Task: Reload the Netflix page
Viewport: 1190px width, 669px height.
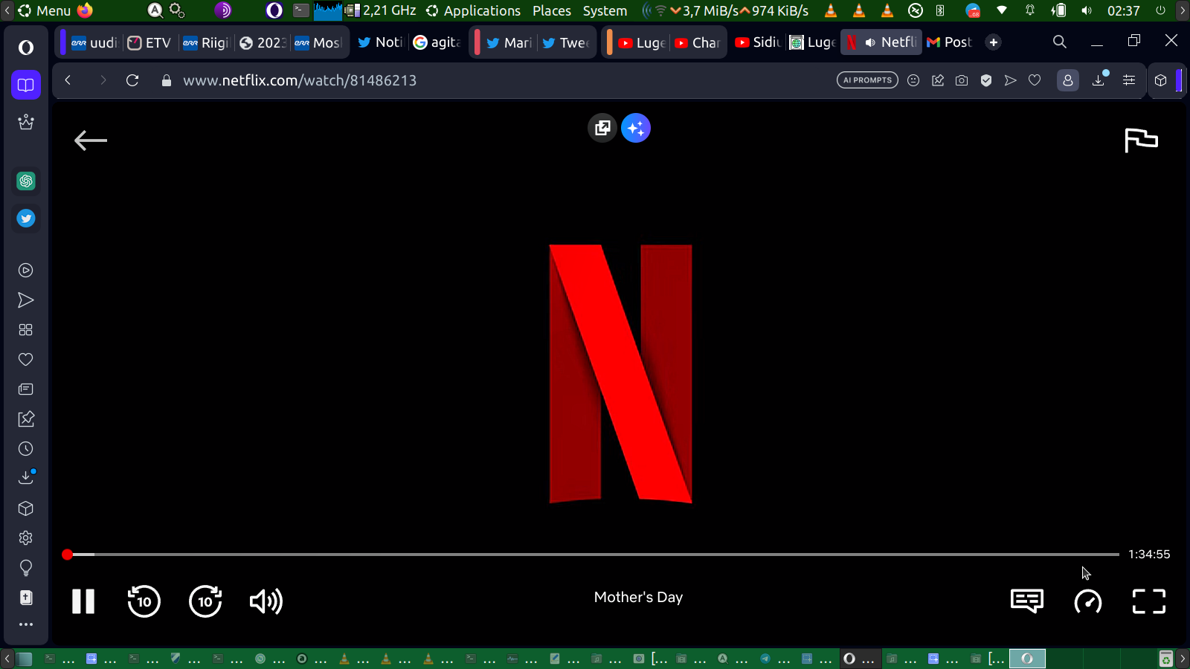Action: (132, 80)
